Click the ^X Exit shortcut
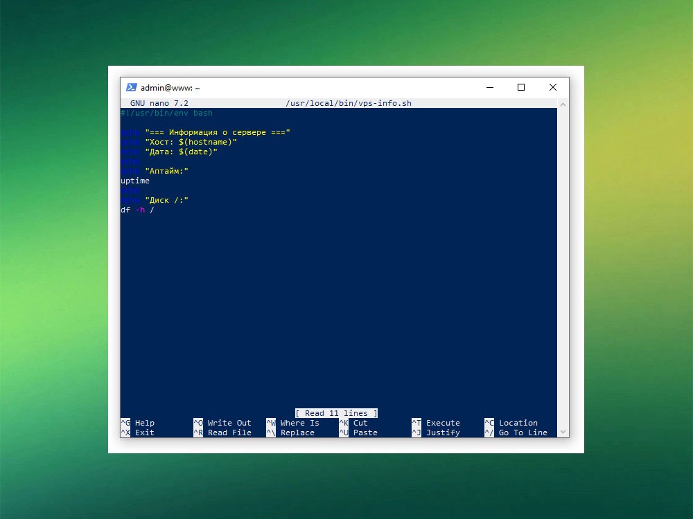The height and width of the screenshot is (519, 693). pos(138,432)
